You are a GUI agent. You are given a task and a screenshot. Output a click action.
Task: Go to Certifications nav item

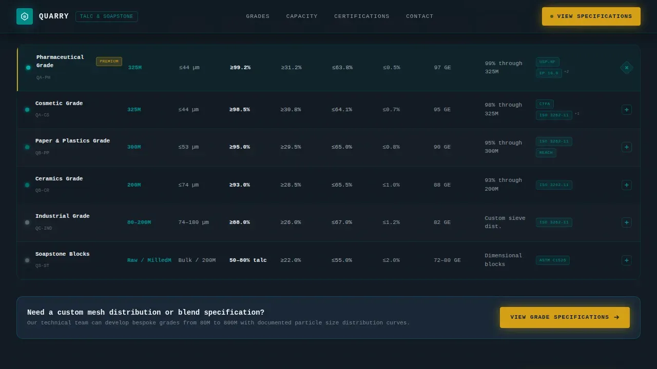tap(362, 16)
